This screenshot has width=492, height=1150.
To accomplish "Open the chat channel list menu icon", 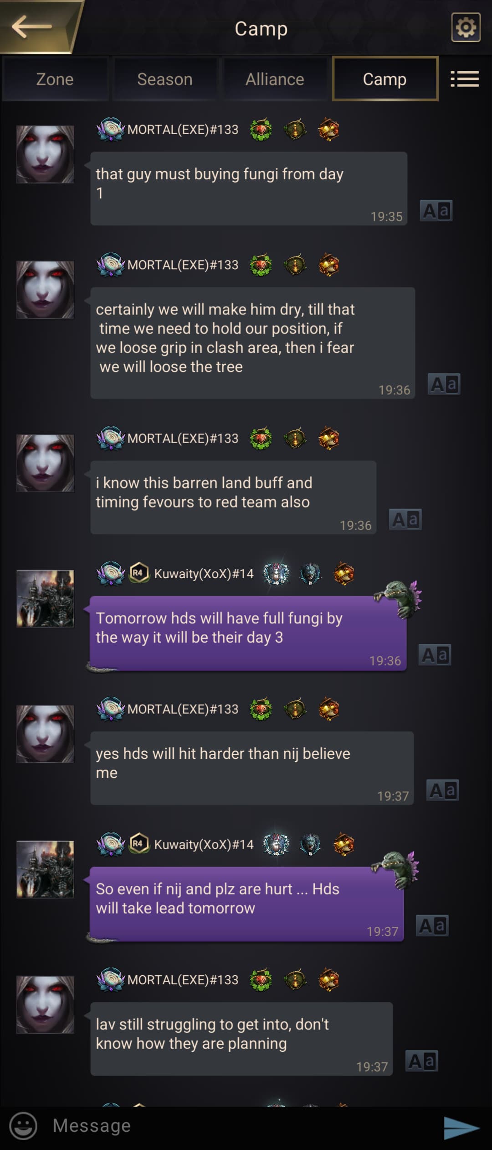I will coord(464,79).
